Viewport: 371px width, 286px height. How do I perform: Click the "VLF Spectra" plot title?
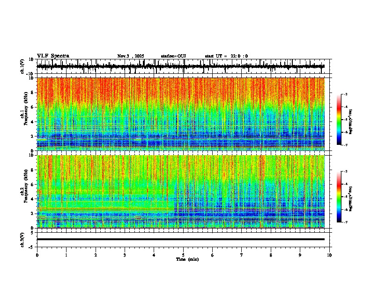pos(53,56)
